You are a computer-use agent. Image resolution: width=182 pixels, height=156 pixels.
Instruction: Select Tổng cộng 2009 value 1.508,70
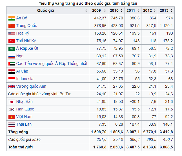pos(99,132)
